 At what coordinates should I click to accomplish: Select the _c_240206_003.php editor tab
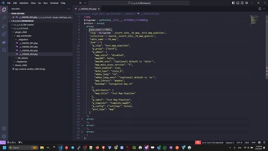(87, 9)
